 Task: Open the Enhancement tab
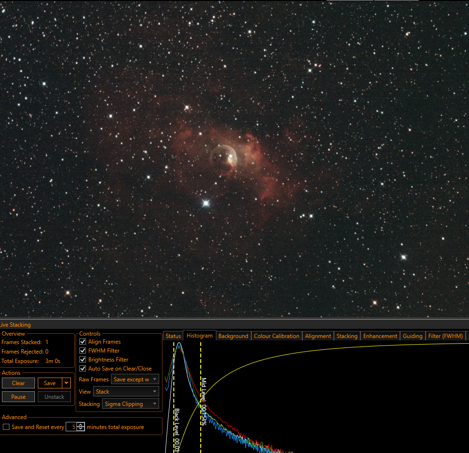click(x=380, y=336)
